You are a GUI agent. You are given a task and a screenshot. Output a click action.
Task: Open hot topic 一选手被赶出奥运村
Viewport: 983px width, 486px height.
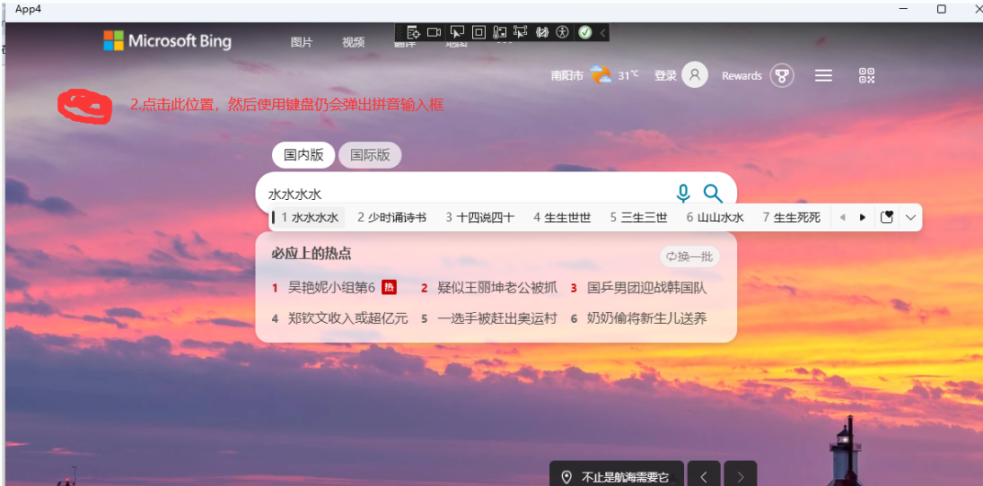(497, 319)
